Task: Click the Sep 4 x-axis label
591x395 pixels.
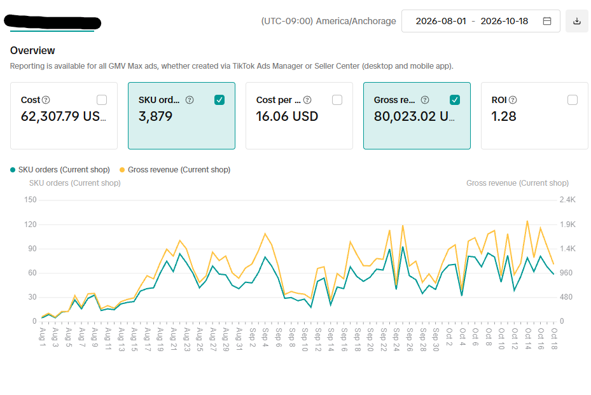Action: (265, 337)
